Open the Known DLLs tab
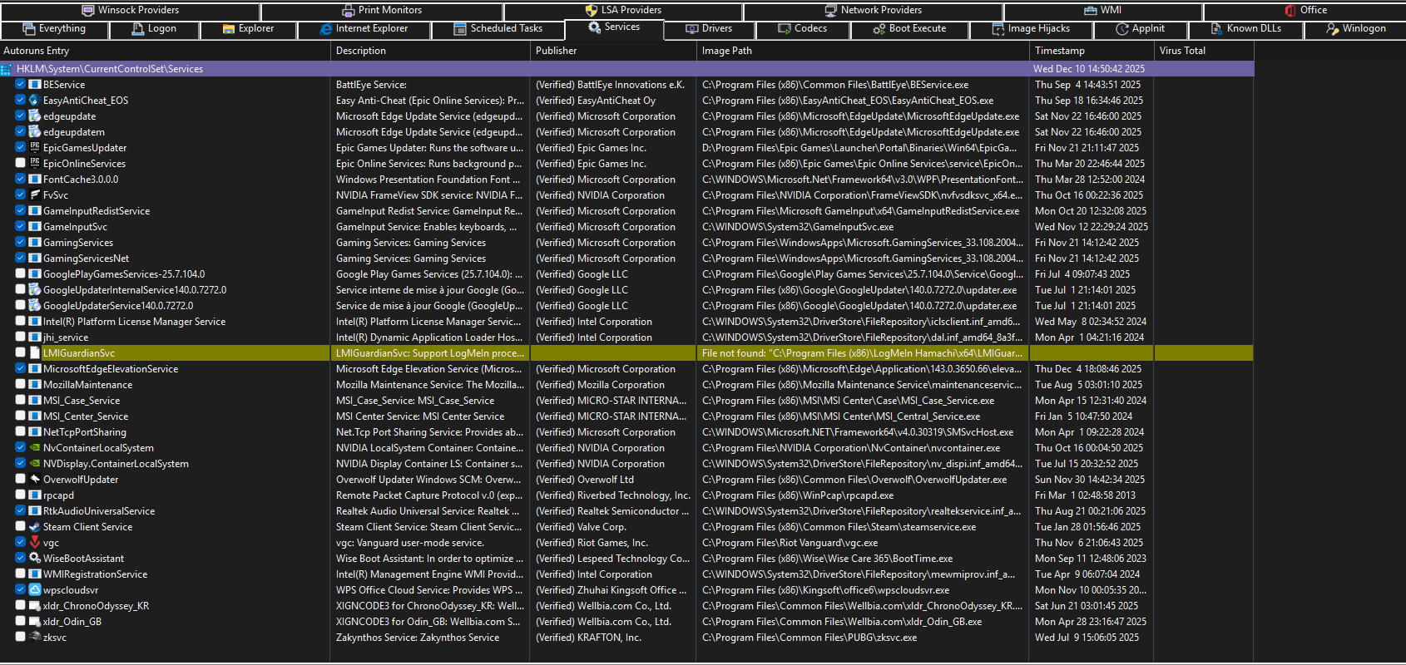Image resolution: width=1406 pixels, height=665 pixels. click(x=1246, y=29)
